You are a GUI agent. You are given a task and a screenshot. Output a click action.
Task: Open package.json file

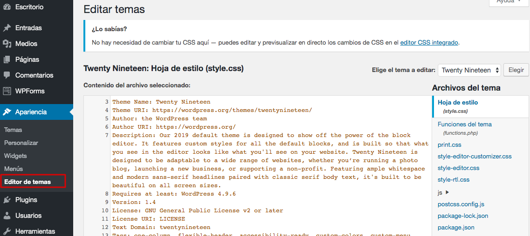tap(455, 228)
